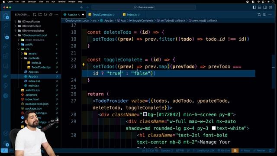The height and width of the screenshot is (156, 277).
Task: Open editor more actions ellipsis
Action: (270, 14)
